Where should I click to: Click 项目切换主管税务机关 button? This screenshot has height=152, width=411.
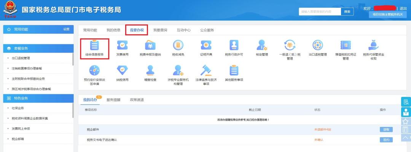(x=388, y=15)
